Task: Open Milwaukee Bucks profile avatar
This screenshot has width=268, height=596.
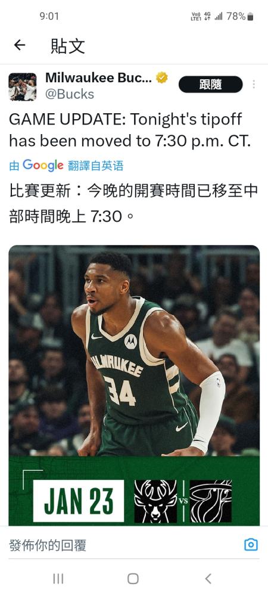Action: 23,86
